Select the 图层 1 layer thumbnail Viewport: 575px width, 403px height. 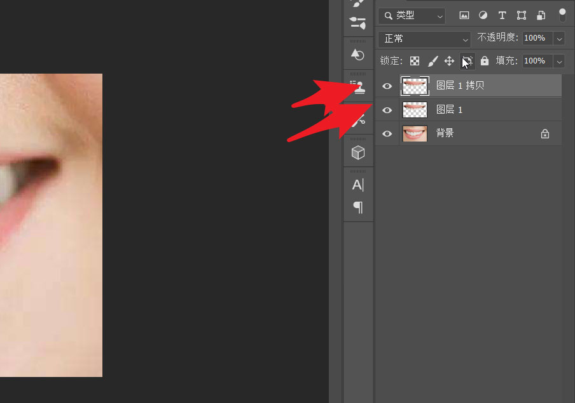(415, 110)
